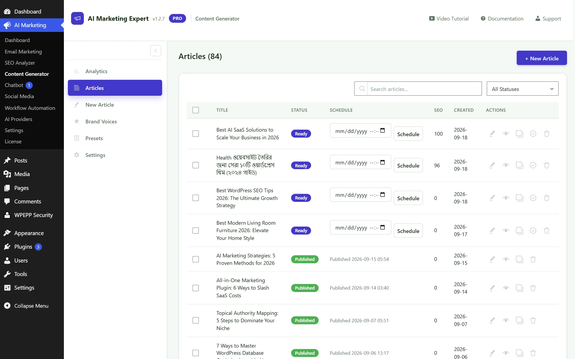The image size is (575, 359).
Task: Open the All Statuses dropdown
Action: click(x=523, y=89)
